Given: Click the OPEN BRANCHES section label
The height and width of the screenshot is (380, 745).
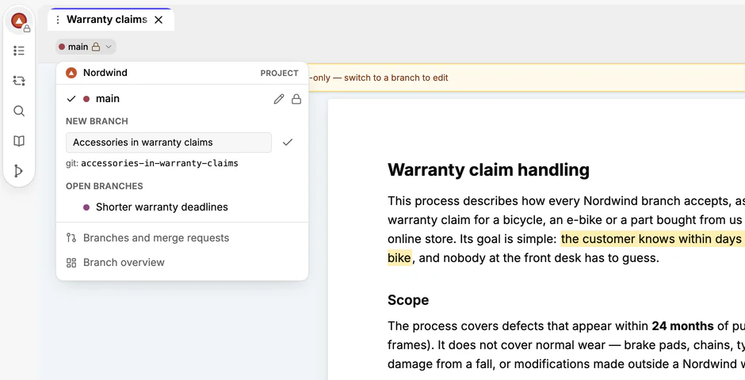Looking at the screenshot, I should (x=105, y=186).
